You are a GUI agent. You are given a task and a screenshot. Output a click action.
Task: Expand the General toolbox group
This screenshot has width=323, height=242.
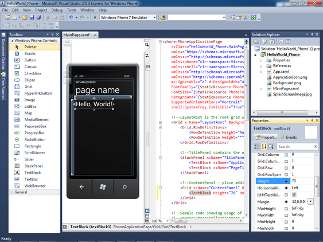(13, 192)
